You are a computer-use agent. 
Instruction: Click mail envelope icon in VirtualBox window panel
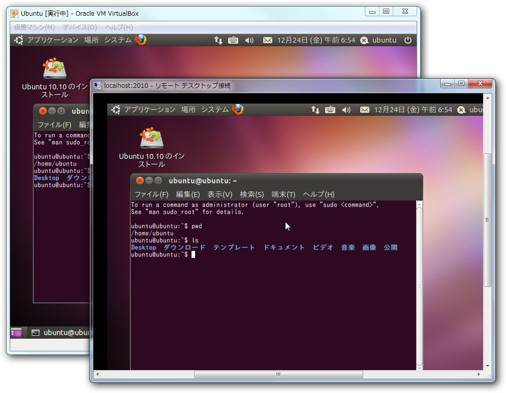pos(268,40)
